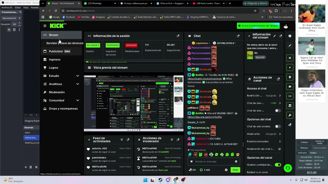Open the Restricción setting arrow

[x=280, y=96]
